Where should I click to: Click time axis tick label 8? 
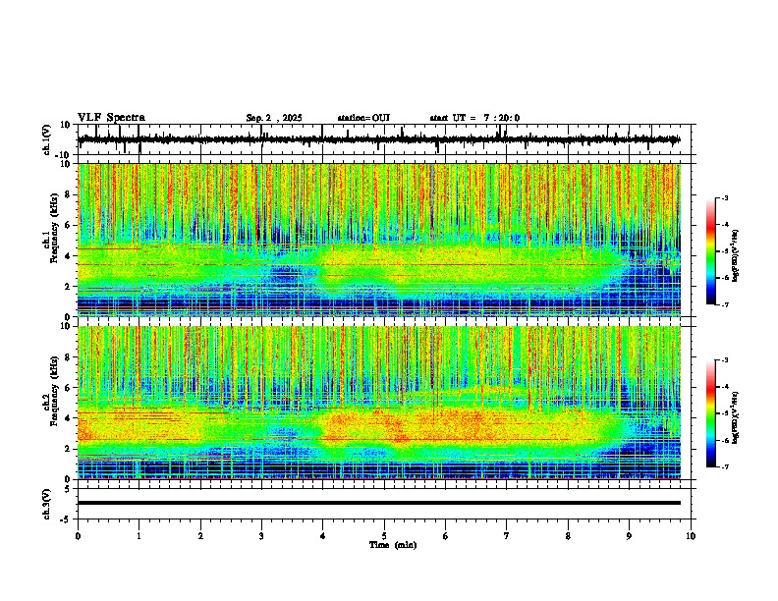(x=568, y=536)
